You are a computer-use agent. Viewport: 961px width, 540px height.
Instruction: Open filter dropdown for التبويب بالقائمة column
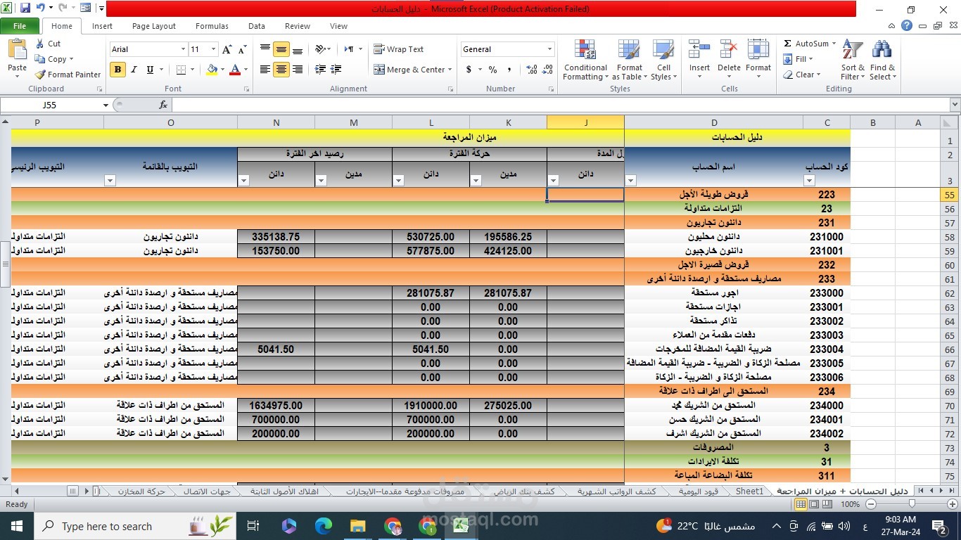(x=110, y=181)
